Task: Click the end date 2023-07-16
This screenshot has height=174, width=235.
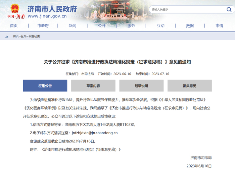Action: point(160,74)
